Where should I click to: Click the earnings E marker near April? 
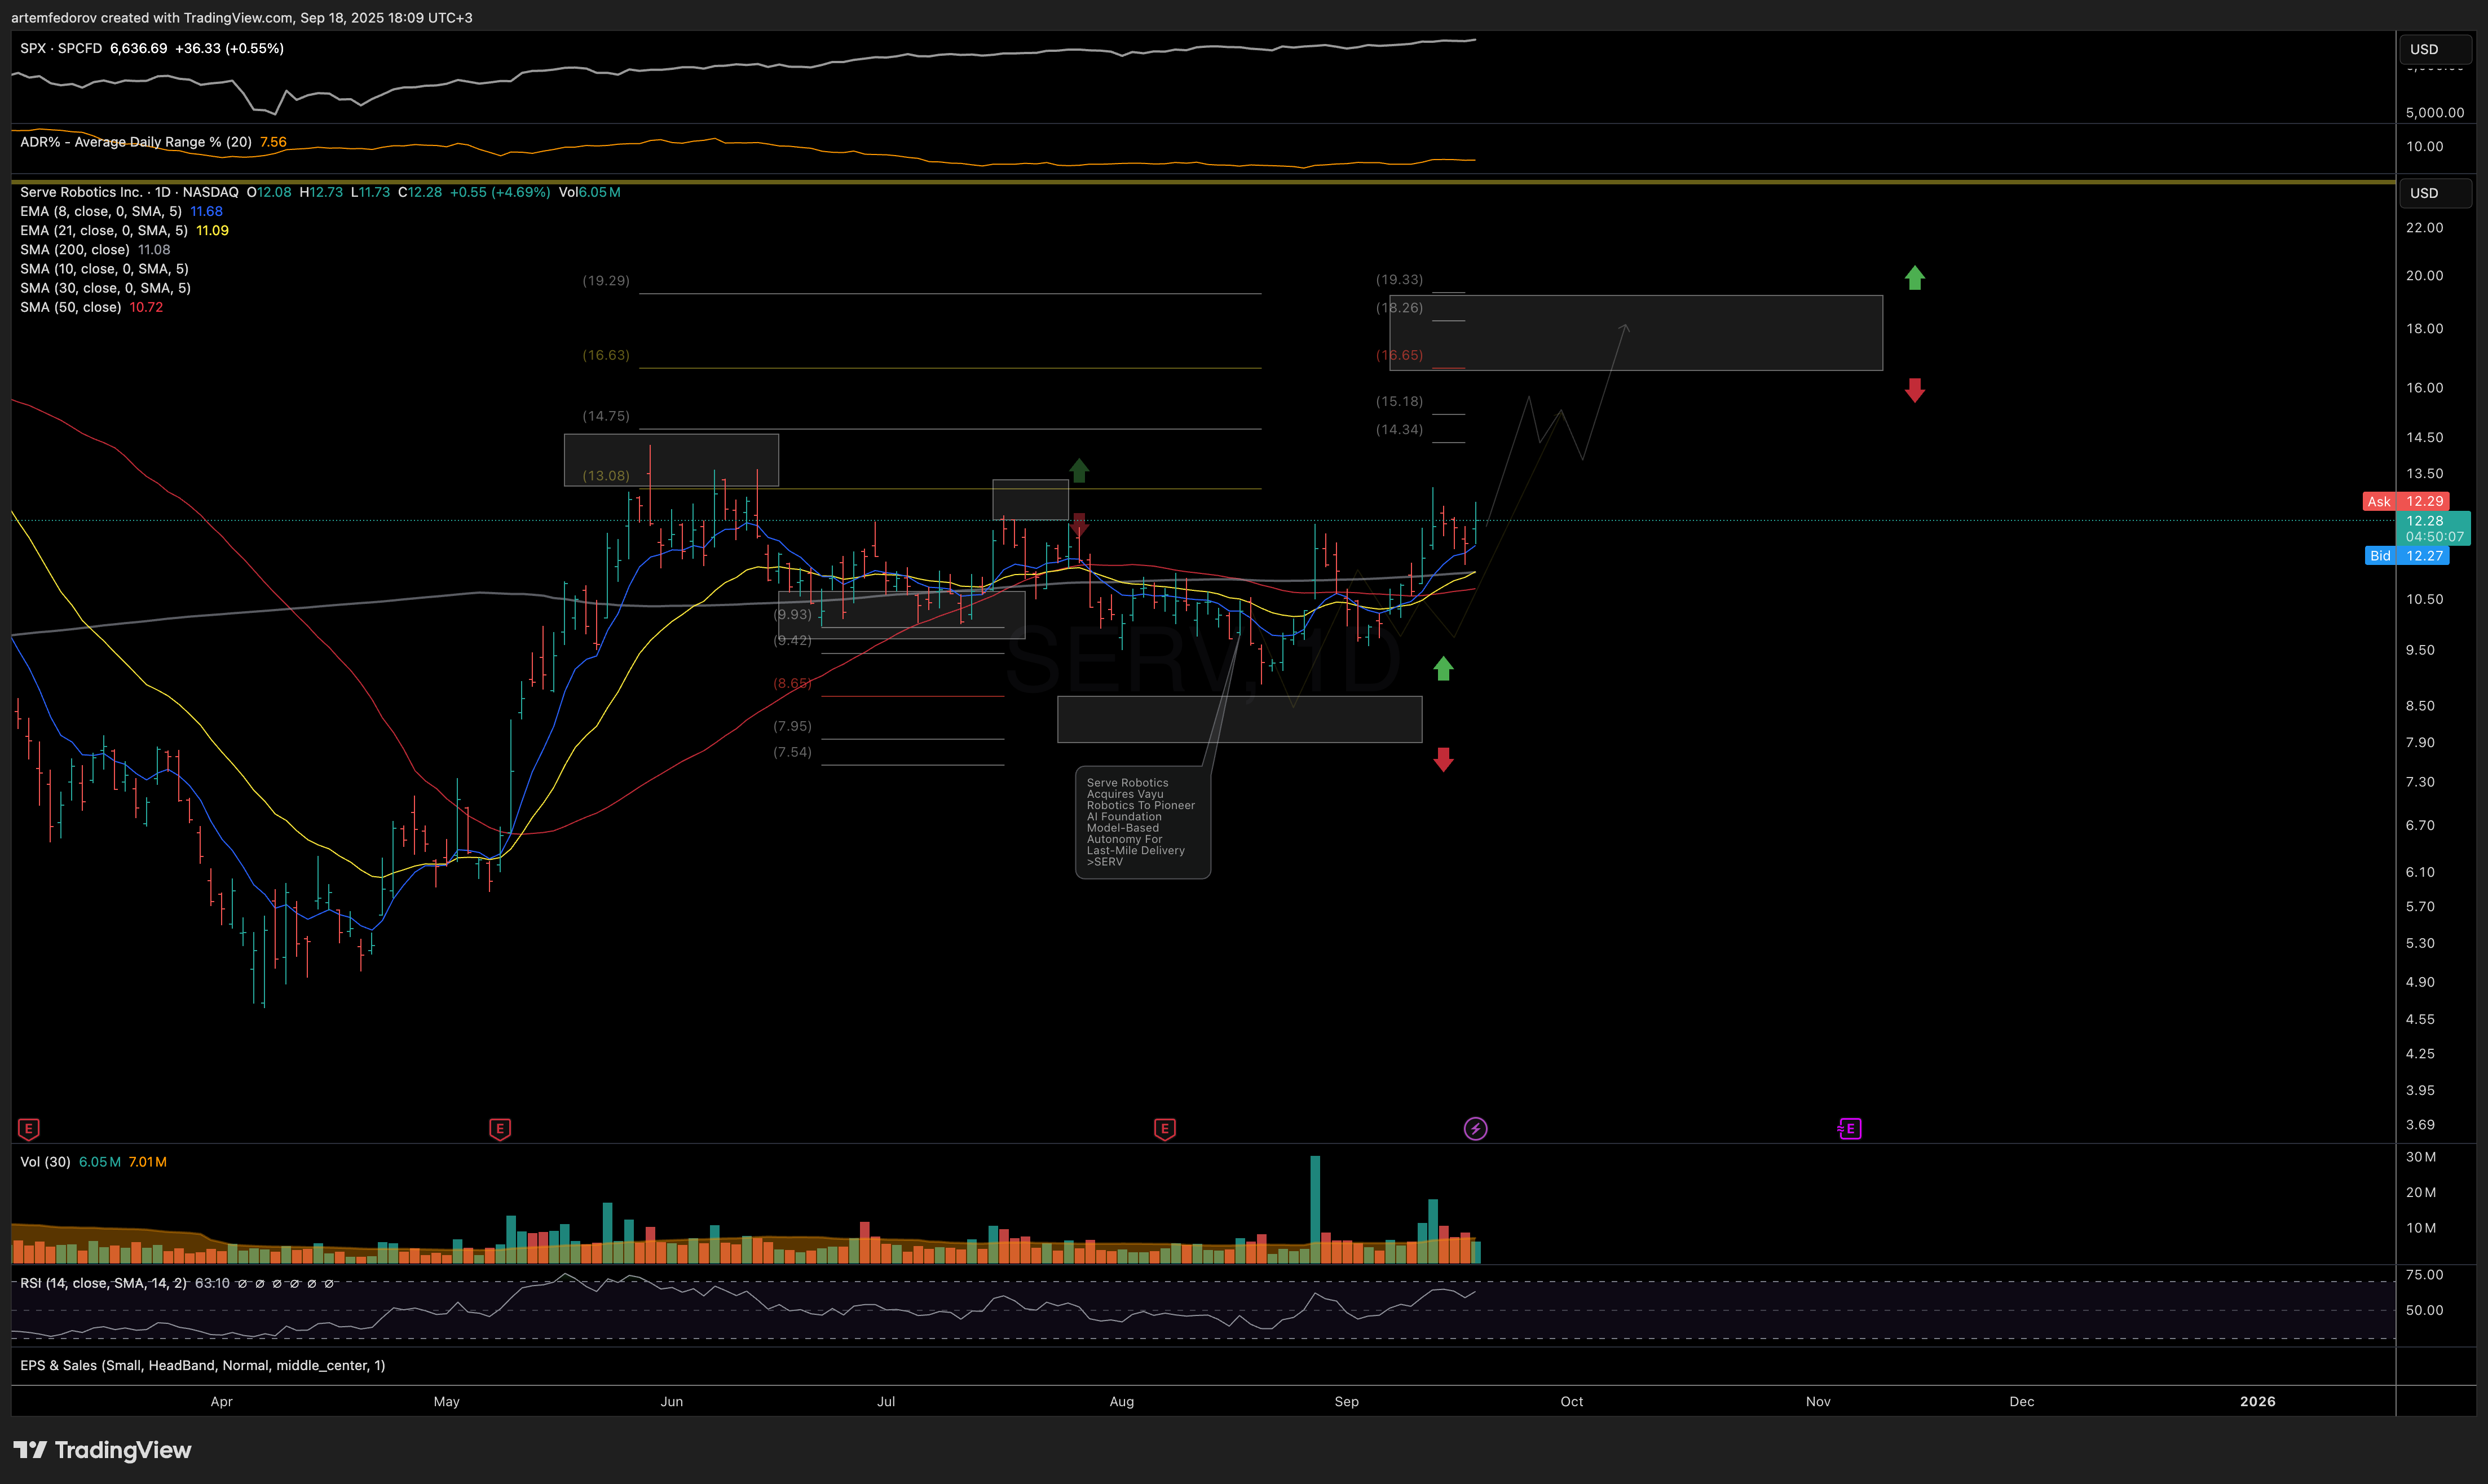(29, 1129)
